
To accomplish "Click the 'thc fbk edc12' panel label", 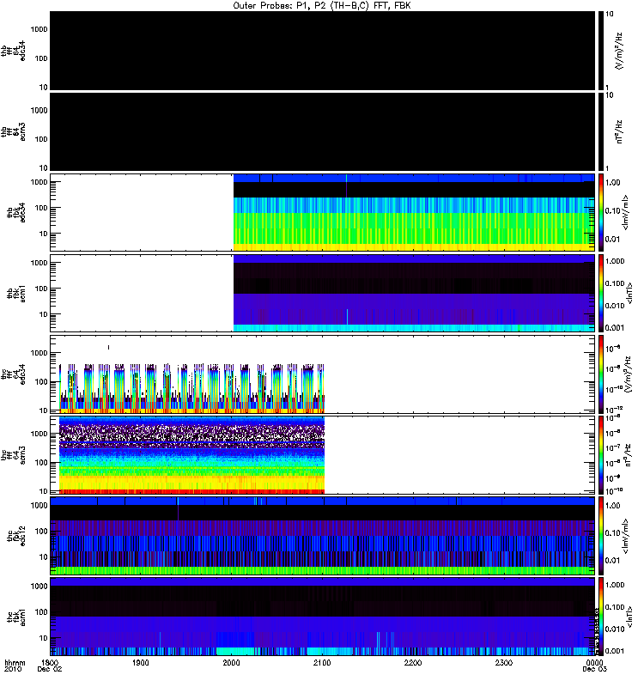I will coord(16,536).
